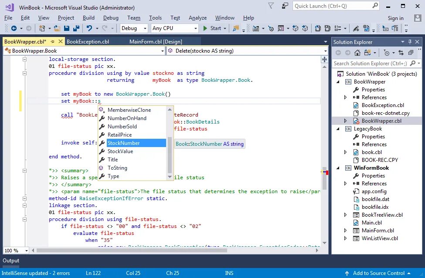Click Add to Source Control in status bar
Image resolution: width=425 pixels, height=278 pixels.
tap(379, 273)
